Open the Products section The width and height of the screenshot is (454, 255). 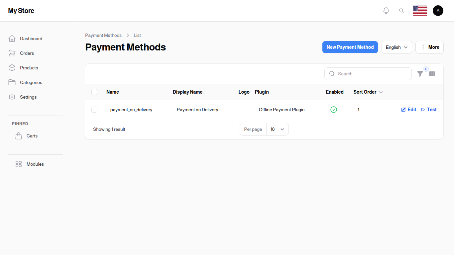click(29, 68)
